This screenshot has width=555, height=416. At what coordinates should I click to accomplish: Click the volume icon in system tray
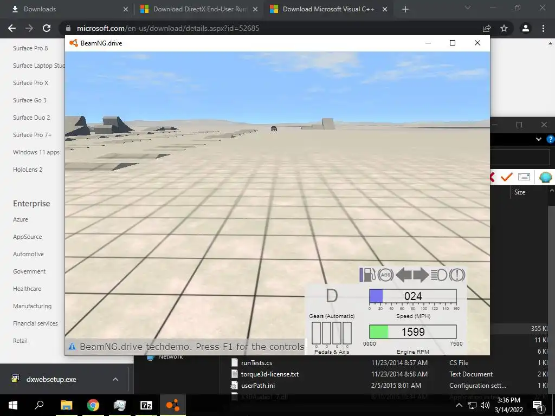(485, 405)
